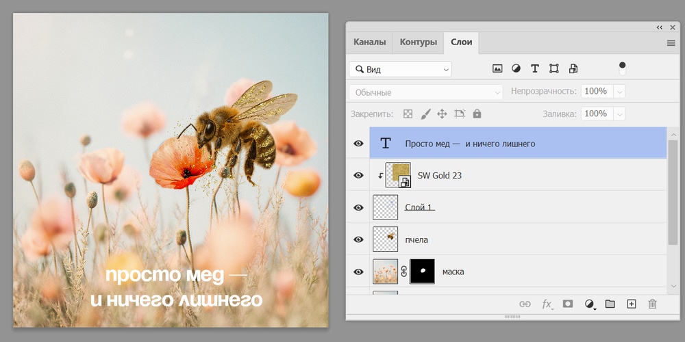Click the adjustment layer filter icon
Image resolution: width=685 pixels, height=342 pixels.
point(516,68)
